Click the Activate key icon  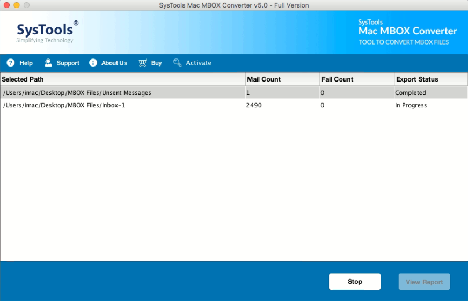point(177,63)
